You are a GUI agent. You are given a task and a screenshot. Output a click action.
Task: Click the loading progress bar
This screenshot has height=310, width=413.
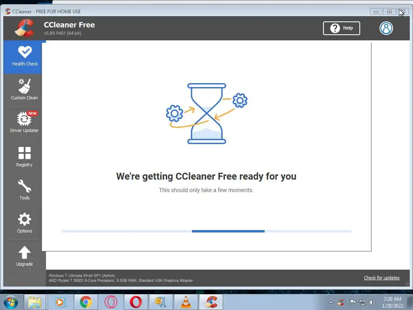(x=206, y=231)
